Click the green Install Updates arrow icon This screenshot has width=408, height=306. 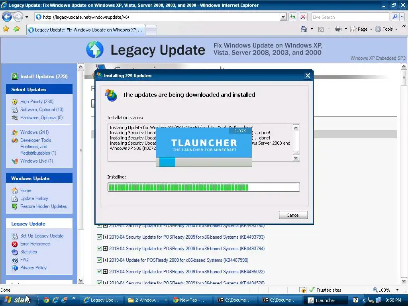point(15,76)
